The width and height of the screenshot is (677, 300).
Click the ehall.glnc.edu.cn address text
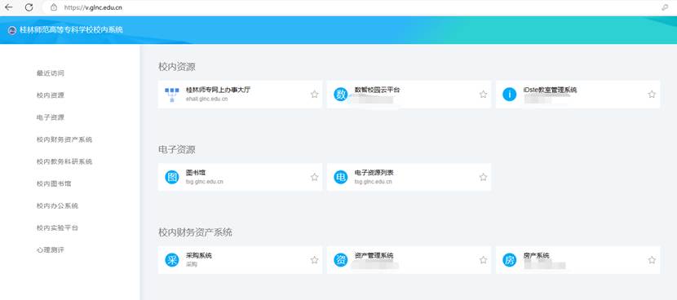pos(207,99)
